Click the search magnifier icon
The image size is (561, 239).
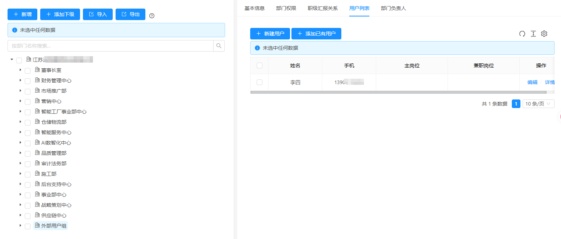tap(219, 46)
